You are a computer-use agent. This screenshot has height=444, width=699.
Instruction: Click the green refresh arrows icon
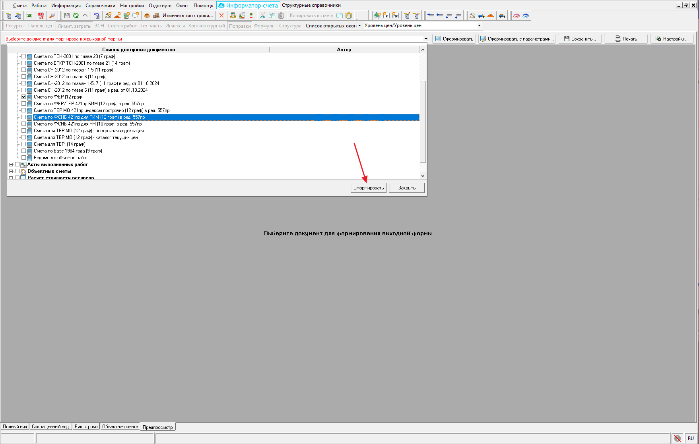coord(76,15)
